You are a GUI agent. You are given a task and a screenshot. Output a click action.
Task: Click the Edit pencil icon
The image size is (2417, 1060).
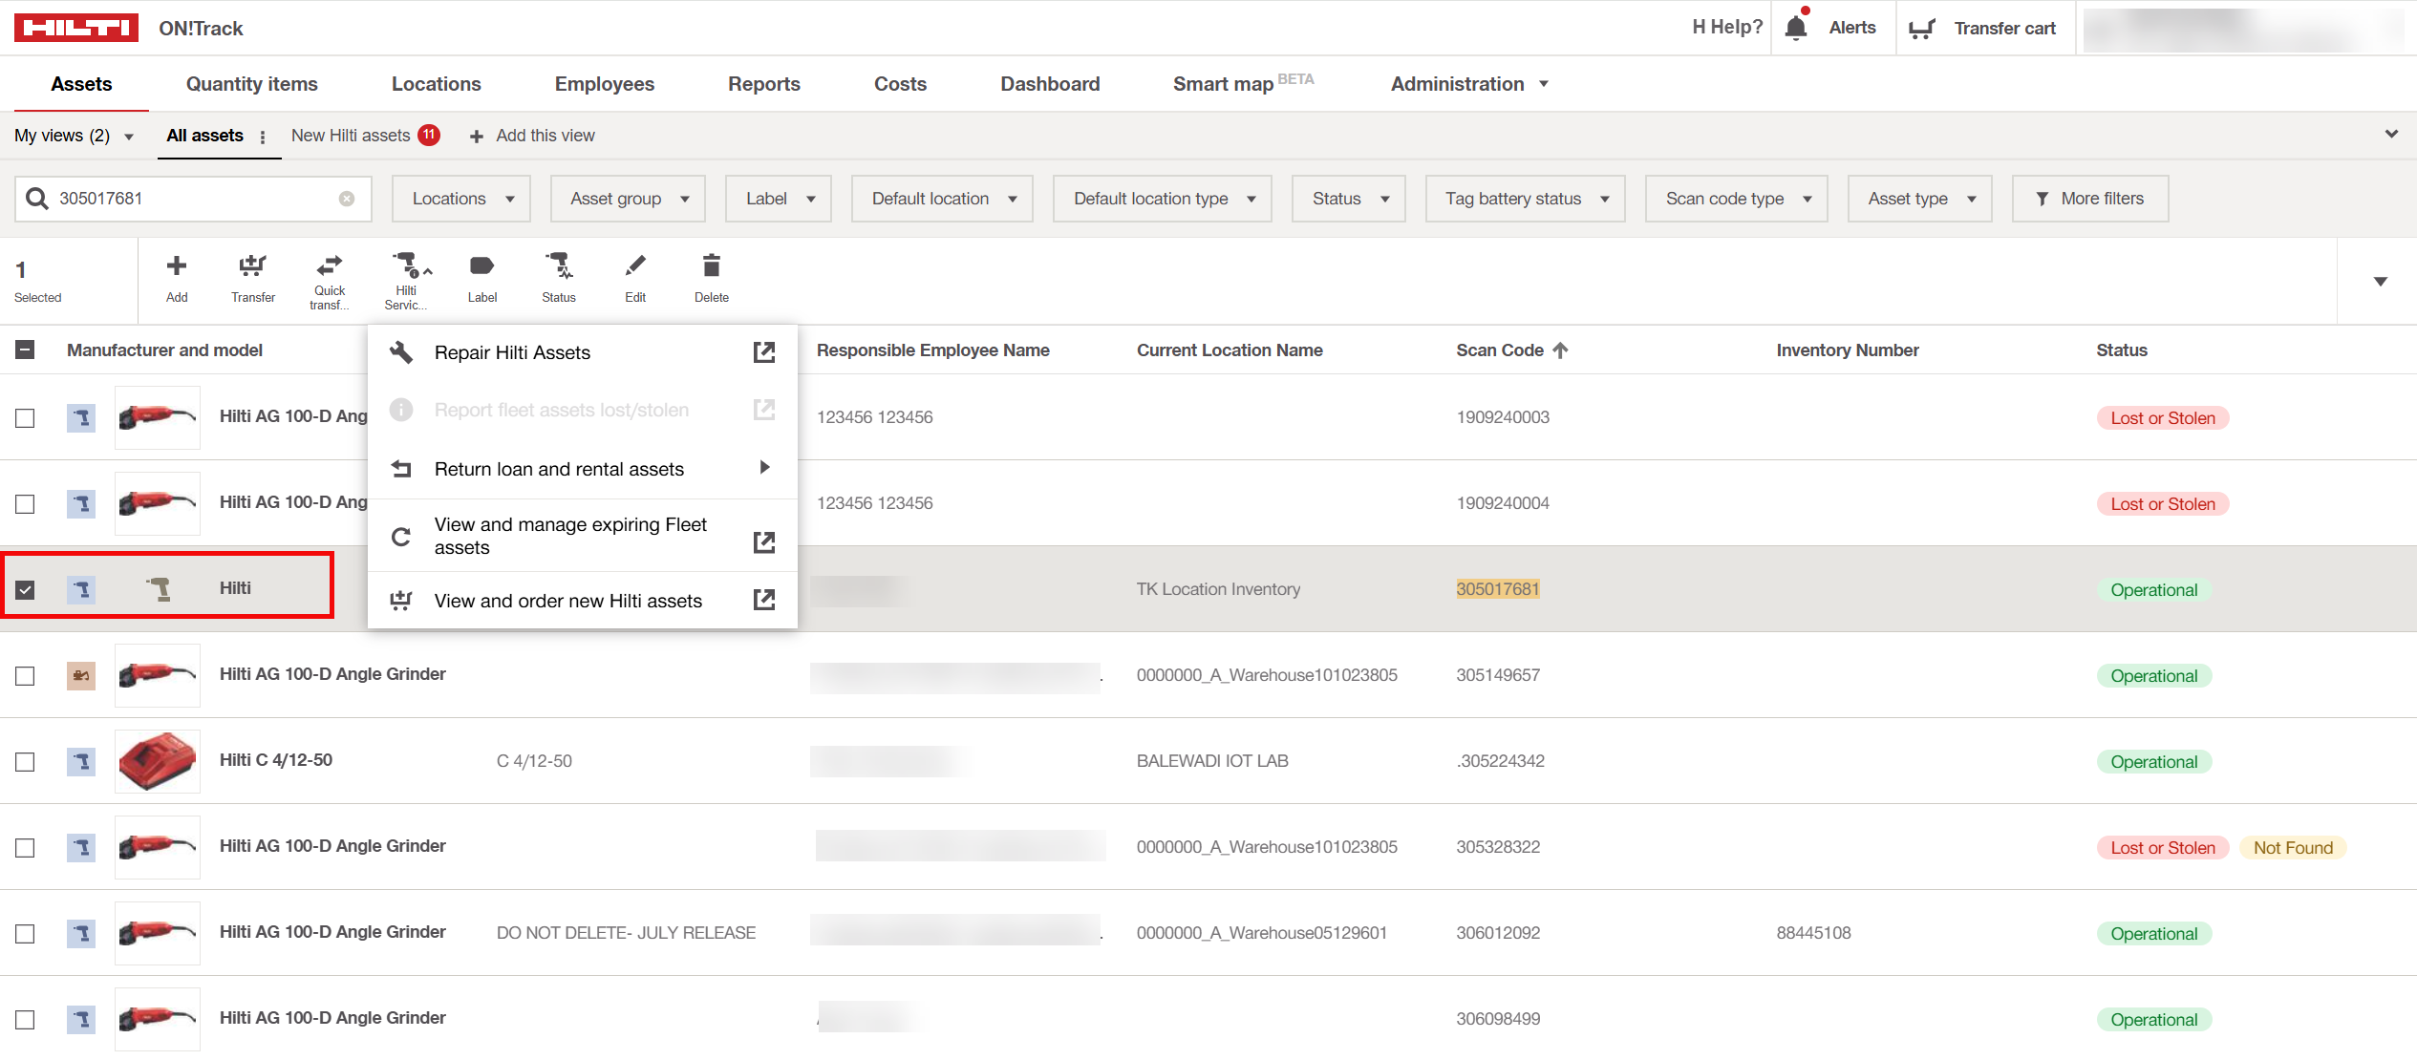tap(635, 266)
